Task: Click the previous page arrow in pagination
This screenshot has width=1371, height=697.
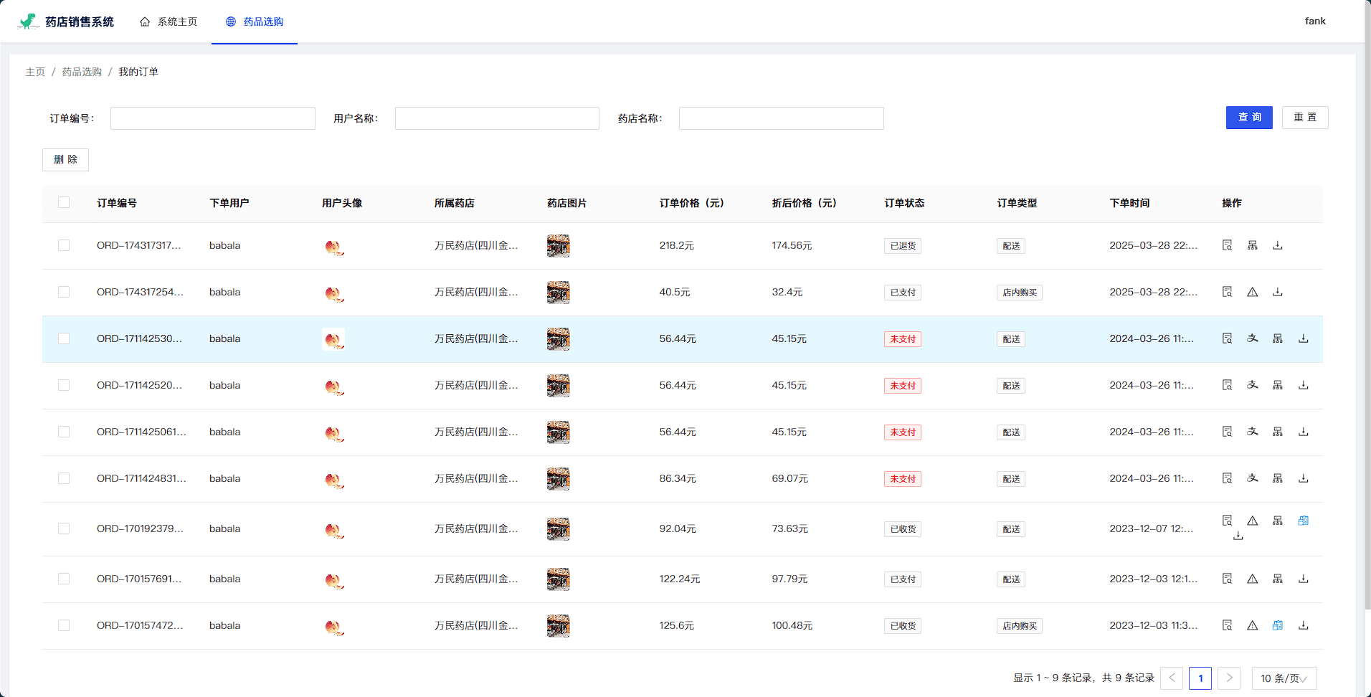Action: click(1172, 678)
